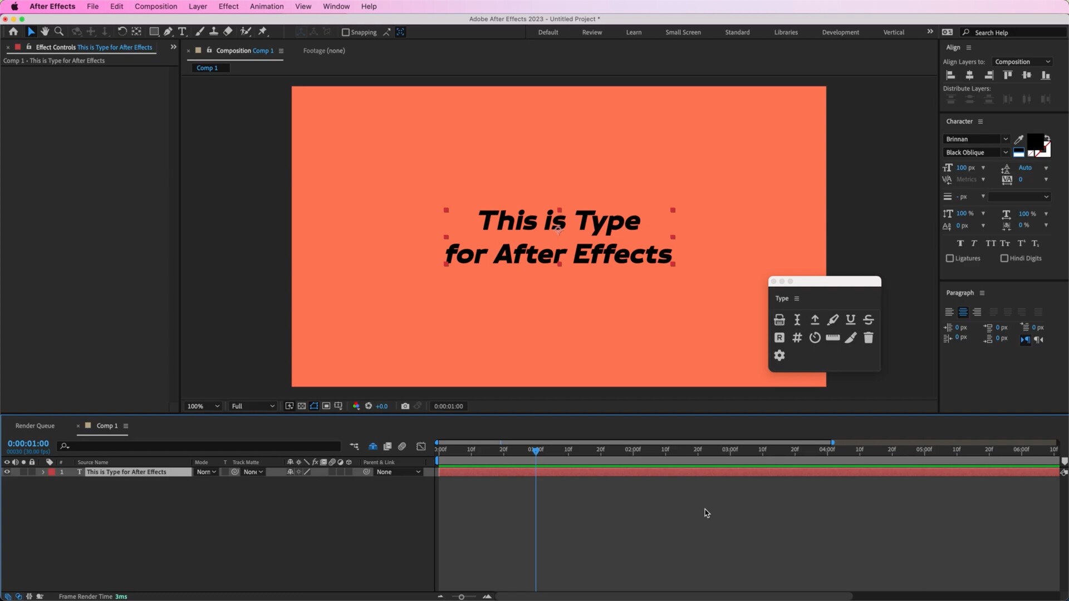Toggle Faux Bold in Character panel

point(960,243)
